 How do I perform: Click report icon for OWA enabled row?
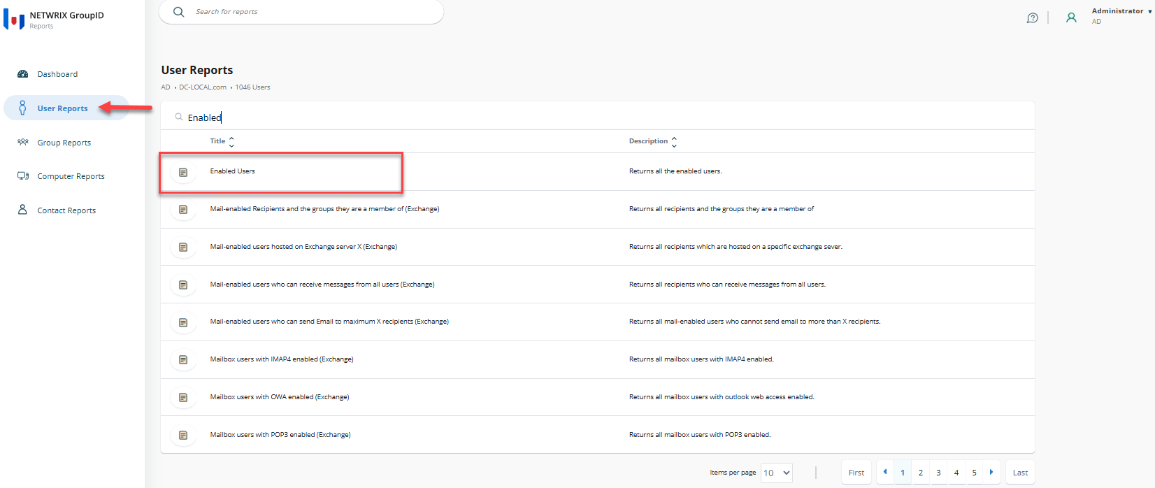pos(183,398)
